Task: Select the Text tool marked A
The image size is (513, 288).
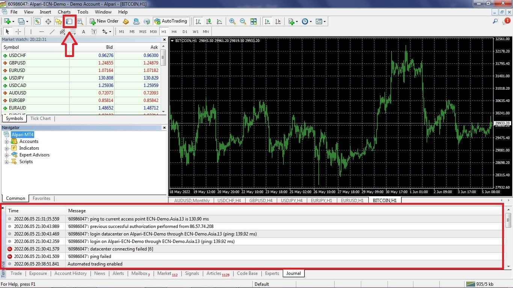Action: [x=83, y=31]
